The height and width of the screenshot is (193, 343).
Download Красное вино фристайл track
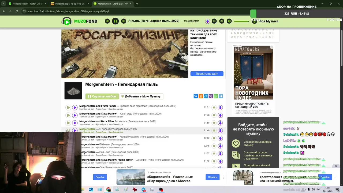point(220,107)
